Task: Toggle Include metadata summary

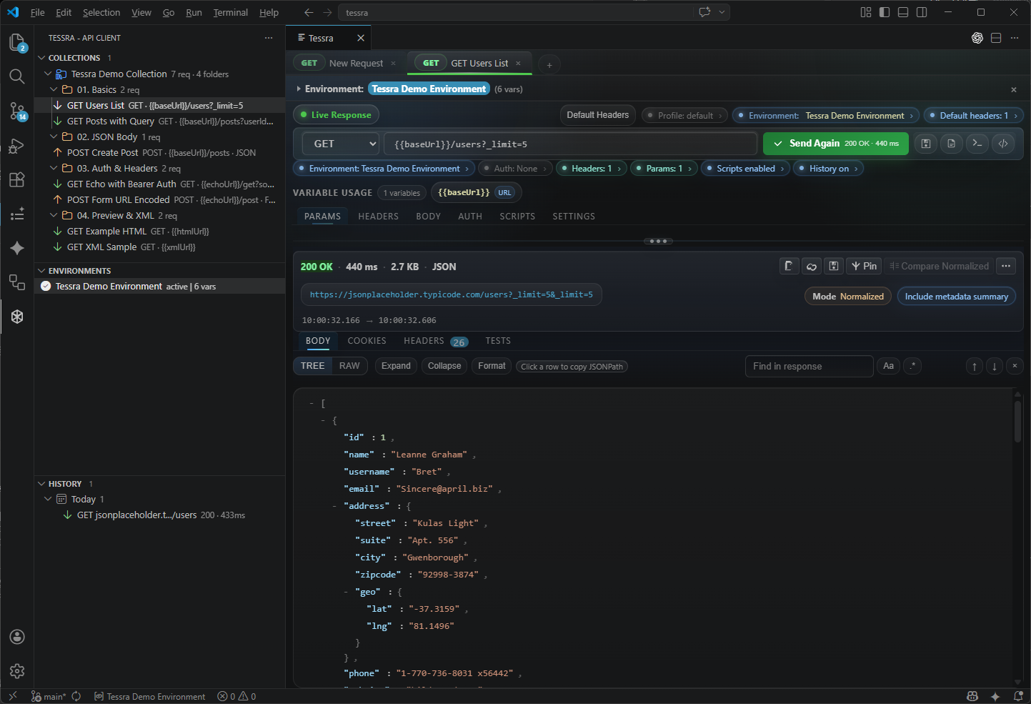Action: (956, 297)
